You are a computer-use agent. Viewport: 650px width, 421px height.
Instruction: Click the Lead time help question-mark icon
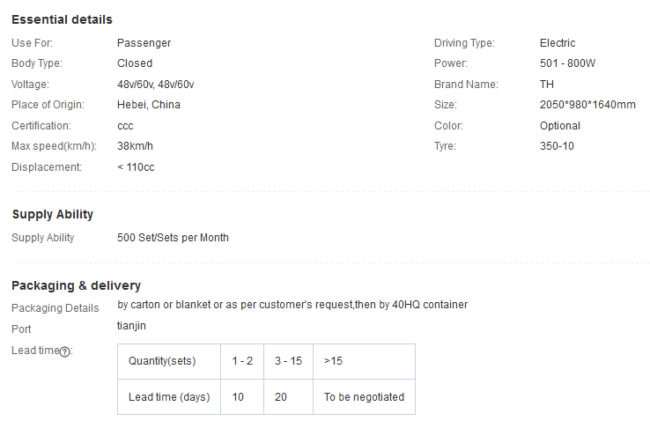pyautogui.click(x=64, y=351)
